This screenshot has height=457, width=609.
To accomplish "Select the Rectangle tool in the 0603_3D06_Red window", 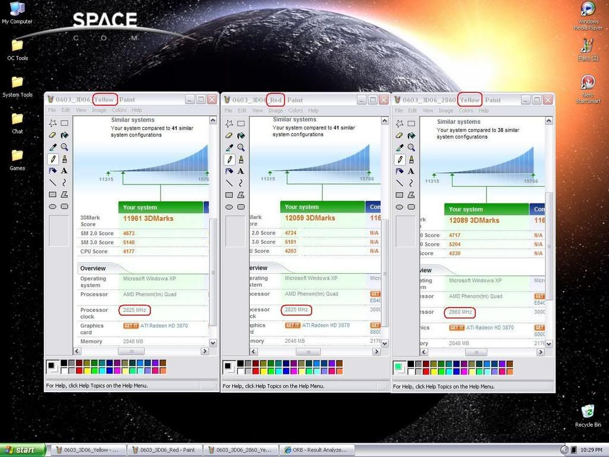I will pyautogui.click(x=230, y=195).
